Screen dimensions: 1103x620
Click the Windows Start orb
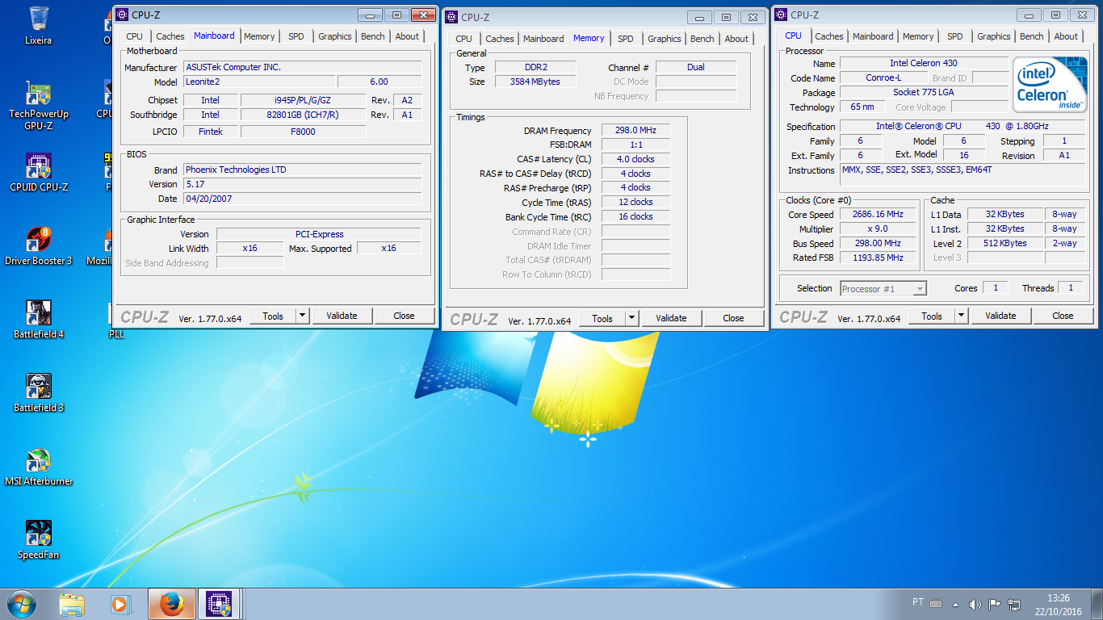tap(20, 604)
